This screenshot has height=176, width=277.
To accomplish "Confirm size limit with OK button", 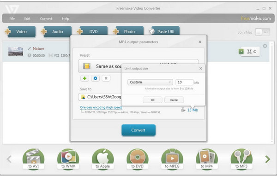I will [x=152, y=100].
